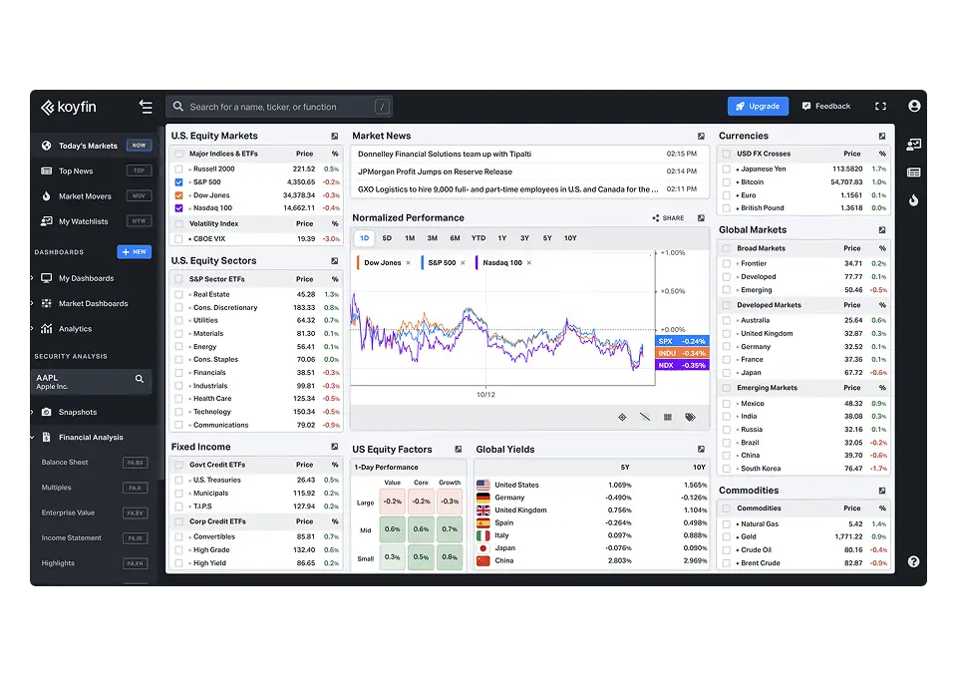
Task: Expand the Commodities widget
Action: click(882, 491)
